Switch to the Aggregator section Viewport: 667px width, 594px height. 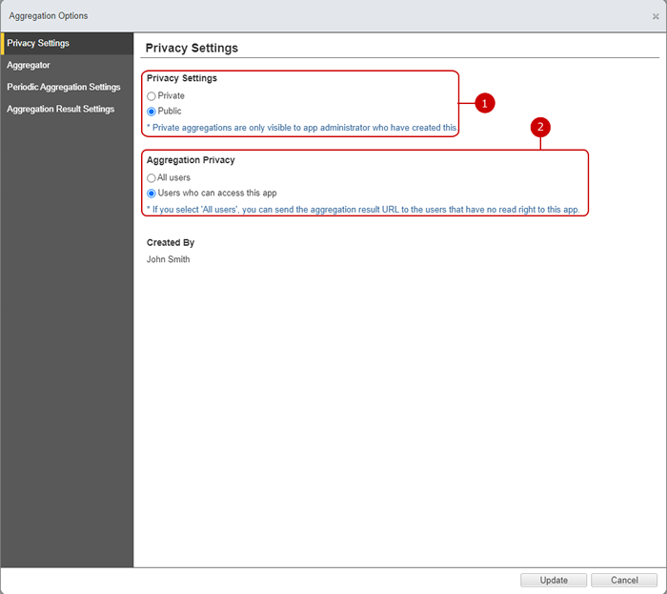(x=67, y=65)
